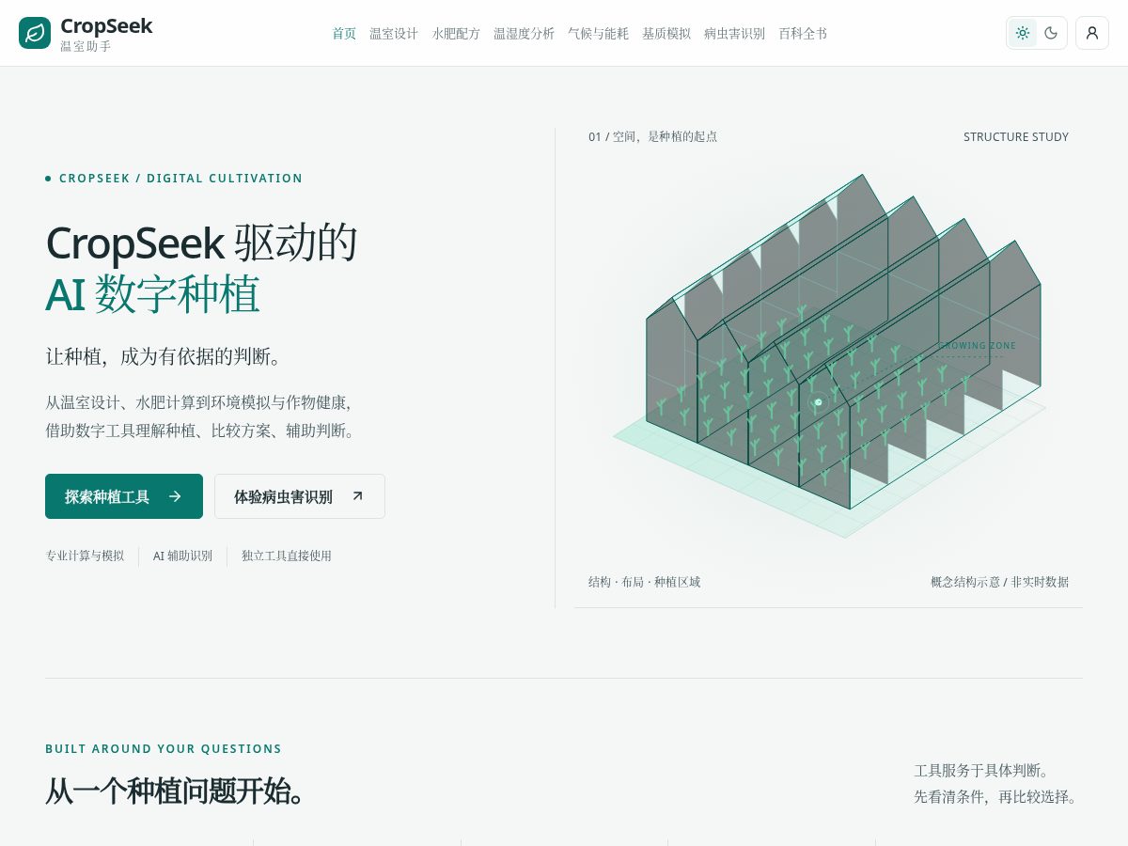
Task: Open the 温室设计 nav item
Action: click(x=394, y=34)
